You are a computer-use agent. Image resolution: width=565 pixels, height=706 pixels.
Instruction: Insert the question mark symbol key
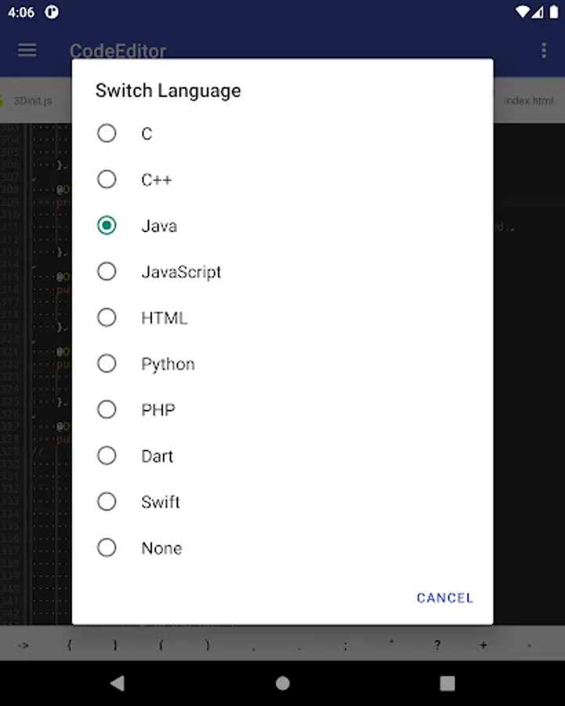pyautogui.click(x=437, y=645)
